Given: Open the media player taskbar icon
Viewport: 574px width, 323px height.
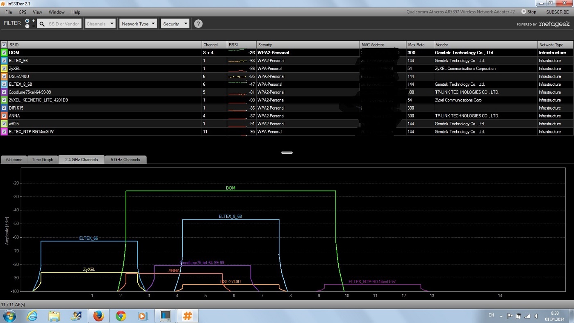Looking at the screenshot, I should point(143,316).
